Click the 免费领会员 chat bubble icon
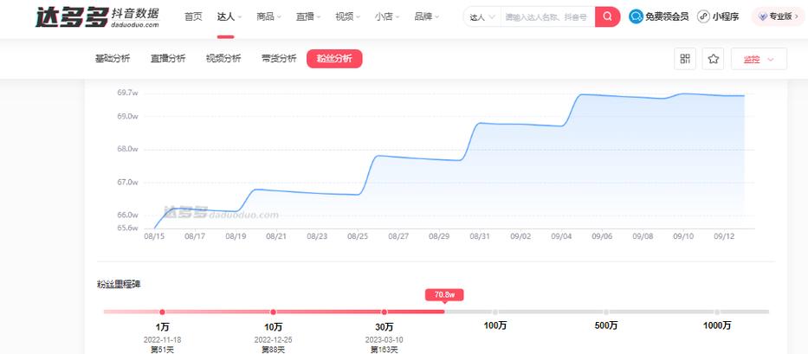The width and height of the screenshot is (808, 354). click(637, 16)
